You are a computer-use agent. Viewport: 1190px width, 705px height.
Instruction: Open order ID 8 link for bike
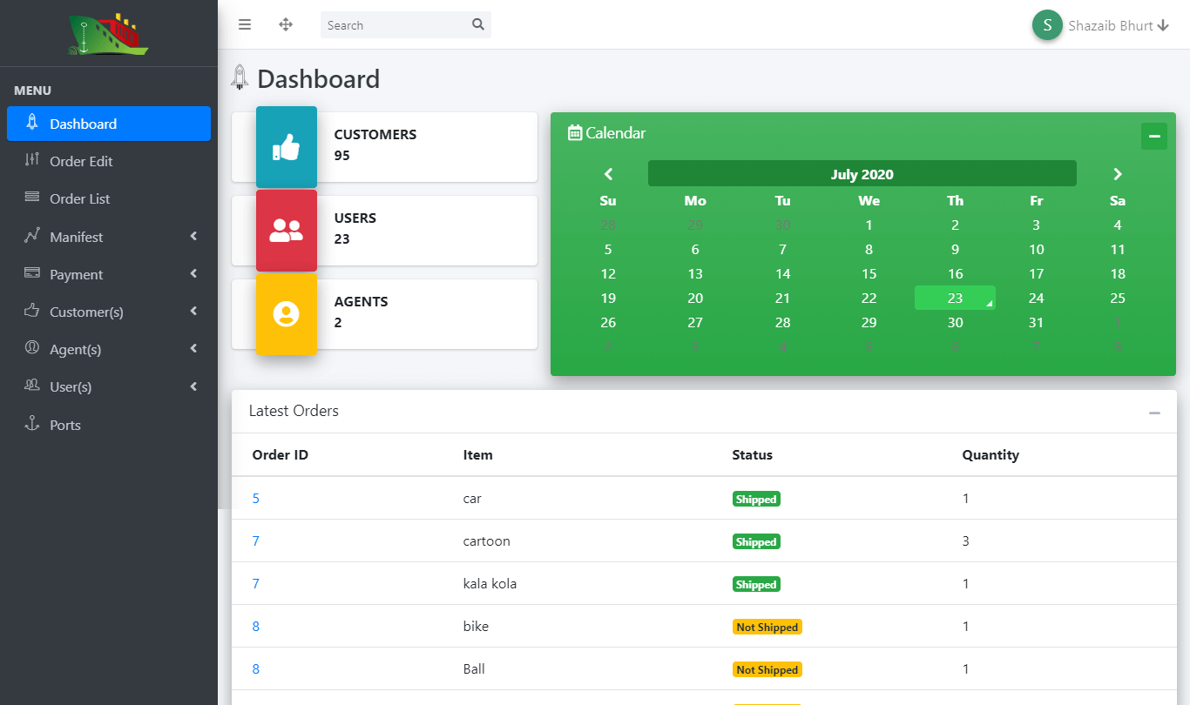tap(256, 627)
